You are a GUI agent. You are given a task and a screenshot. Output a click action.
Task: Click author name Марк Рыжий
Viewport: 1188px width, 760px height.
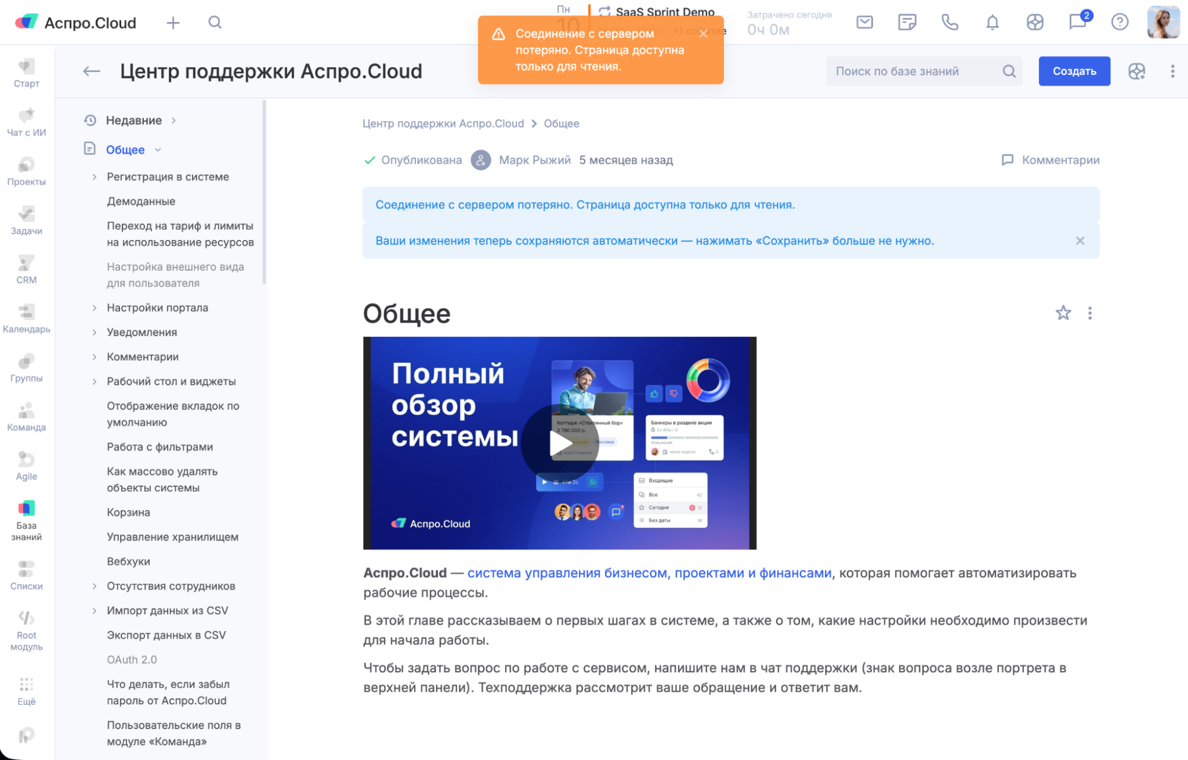coord(535,160)
